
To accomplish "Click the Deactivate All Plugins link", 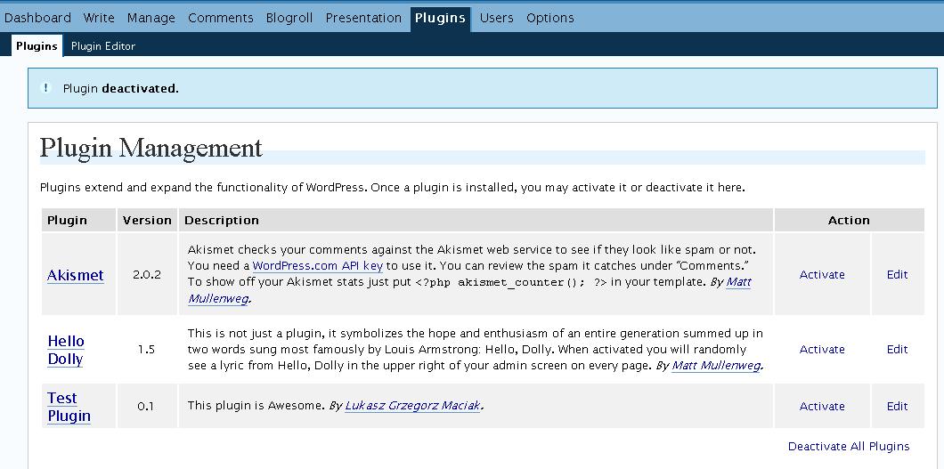I will 849,447.
